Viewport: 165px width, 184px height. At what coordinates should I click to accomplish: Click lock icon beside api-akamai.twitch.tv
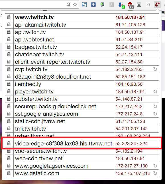tap(9, 25)
